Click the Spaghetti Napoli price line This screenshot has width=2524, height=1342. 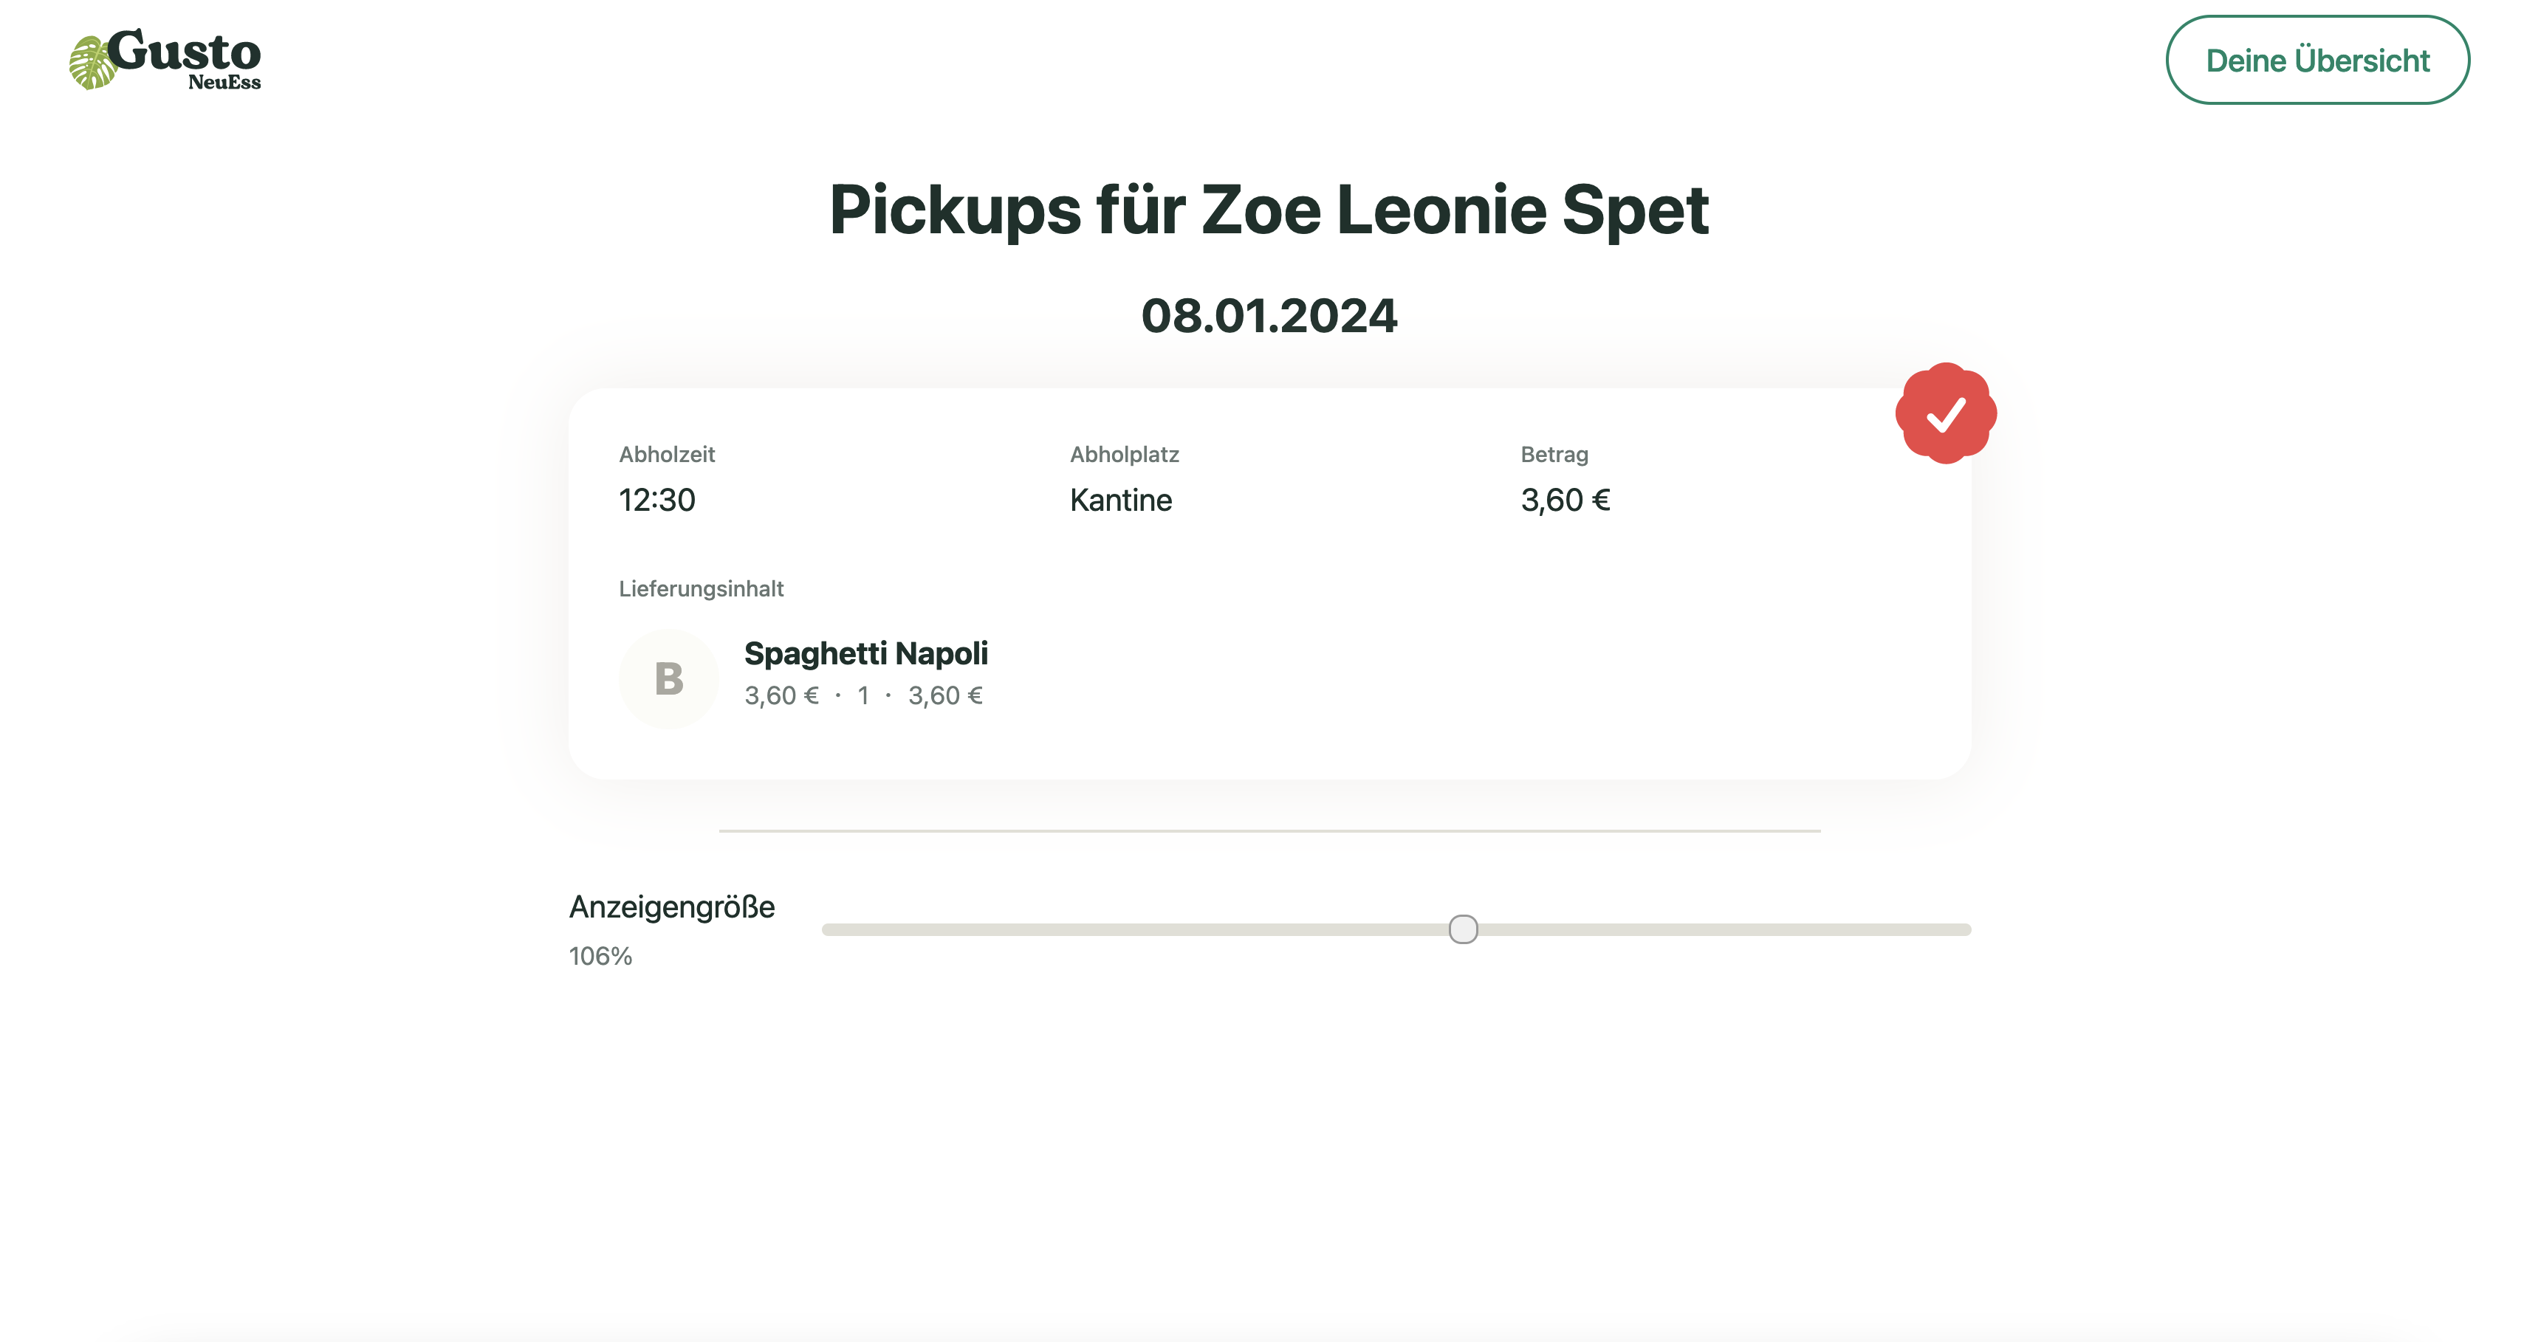pyautogui.click(x=863, y=695)
